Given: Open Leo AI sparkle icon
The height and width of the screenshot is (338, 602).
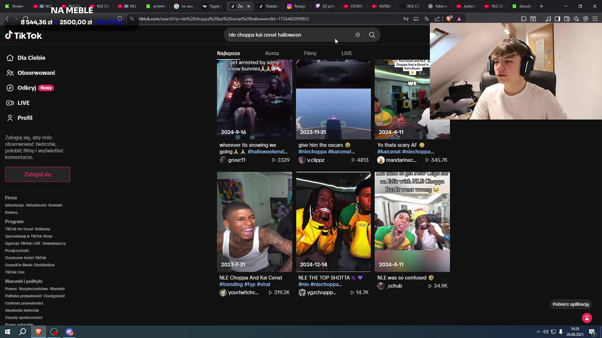Looking at the screenshot, I should pyautogui.click(x=576, y=19).
